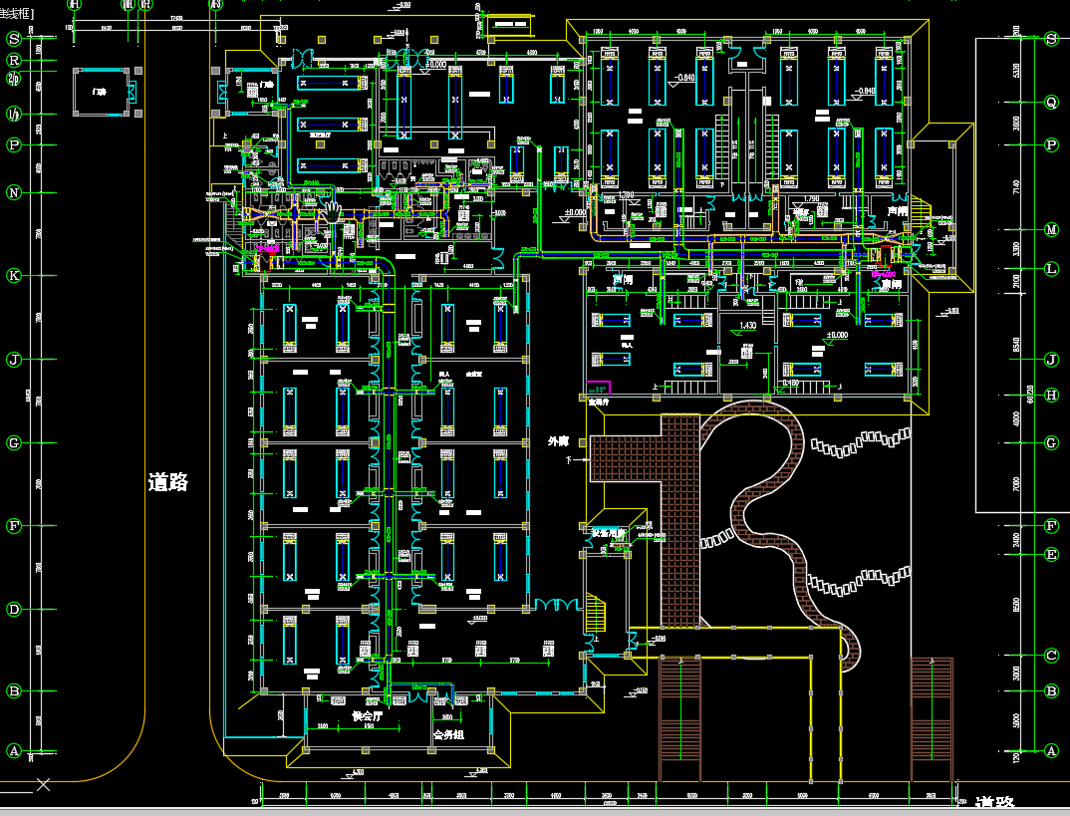Select the grid axis bubble labeled Q
1070x816 pixels.
tap(1051, 103)
